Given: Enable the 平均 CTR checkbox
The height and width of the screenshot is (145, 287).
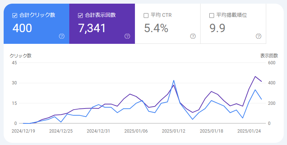Looking at the screenshot, I should click(146, 16).
